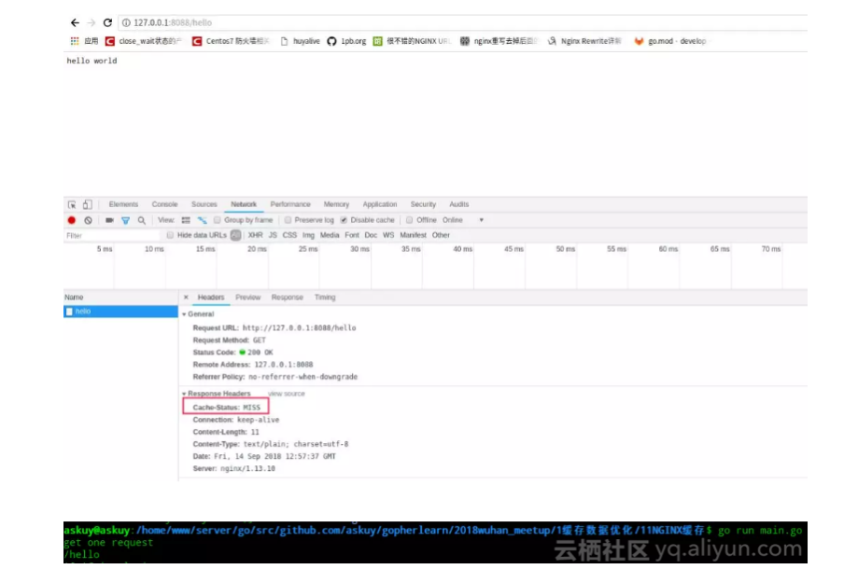View site info icon in address bar

tap(126, 22)
